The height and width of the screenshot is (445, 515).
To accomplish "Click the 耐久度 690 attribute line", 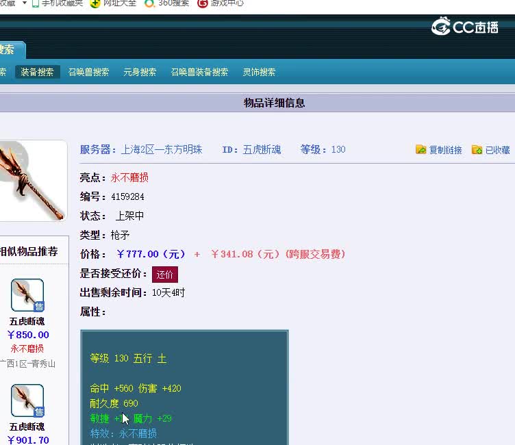I will [x=114, y=403].
